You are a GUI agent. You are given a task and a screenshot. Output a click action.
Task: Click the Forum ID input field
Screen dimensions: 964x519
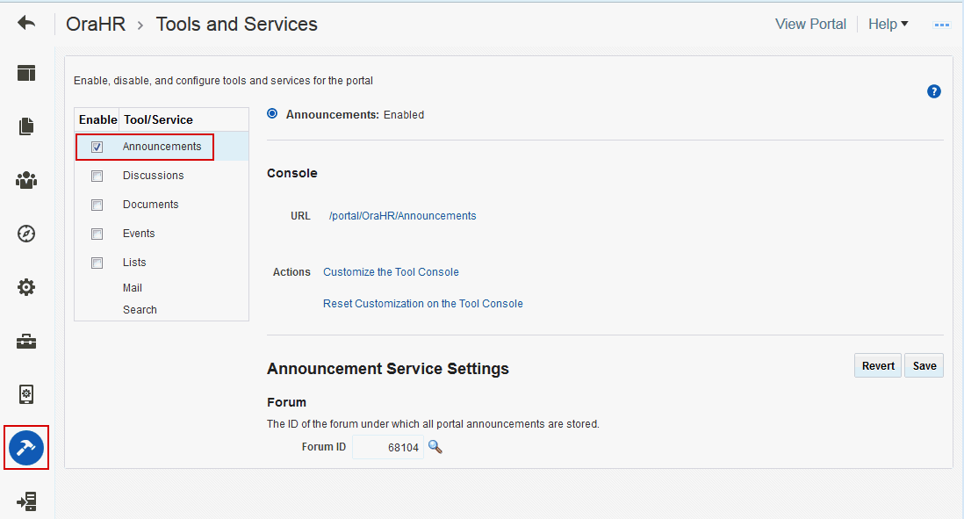pyautogui.click(x=388, y=447)
